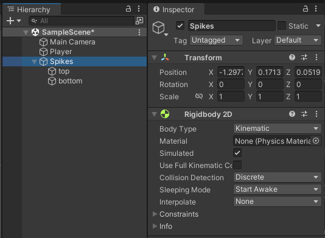Open Transform help reference icon
Screen dimensions: 325x238
coord(292,57)
